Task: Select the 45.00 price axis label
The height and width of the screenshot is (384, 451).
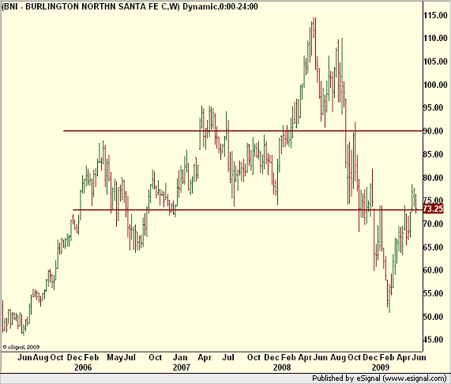Action: pos(433,340)
